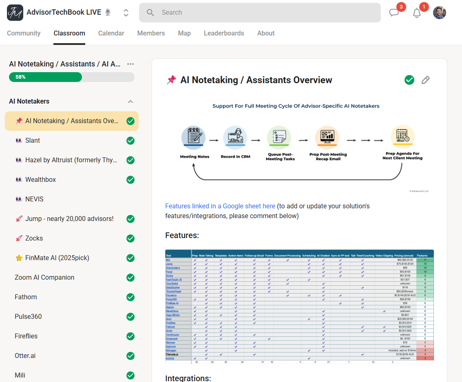Toggle completion check for Hazel by Altruist

coord(130,160)
